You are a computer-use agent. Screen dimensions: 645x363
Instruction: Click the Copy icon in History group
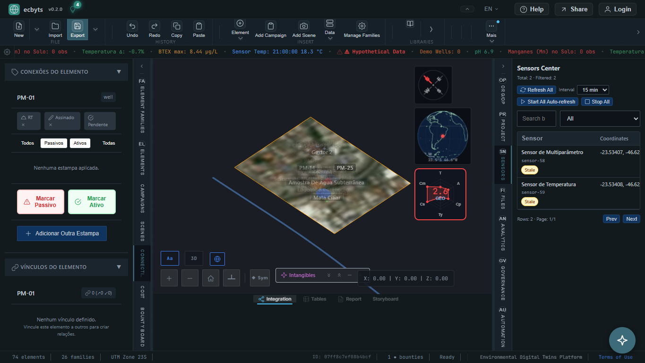177,26
